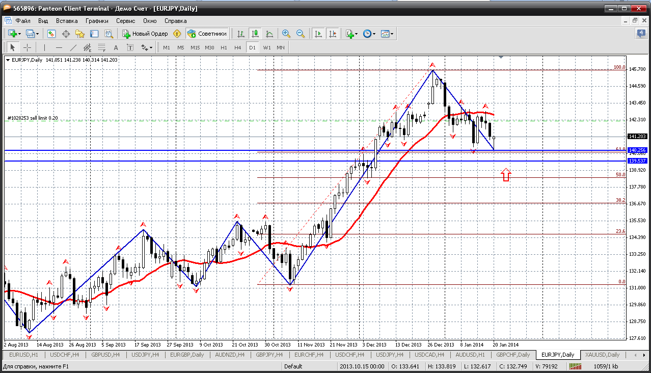Set timeframe to W1

pyautogui.click(x=267, y=47)
